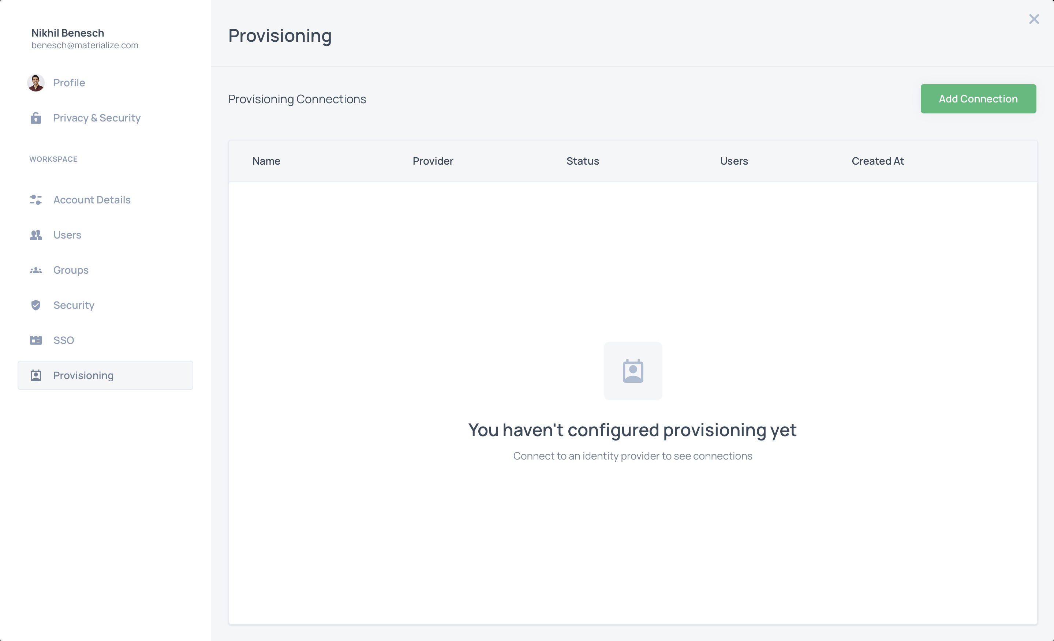Viewport: 1054px width, 641px height.
Task: Click the Privacy & Security lock icon
Action: pyautogui.click(x=36, y=118)
